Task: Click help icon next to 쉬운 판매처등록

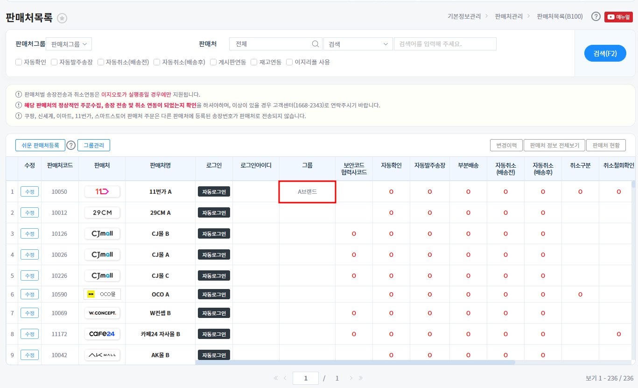Action: point(71,145)
